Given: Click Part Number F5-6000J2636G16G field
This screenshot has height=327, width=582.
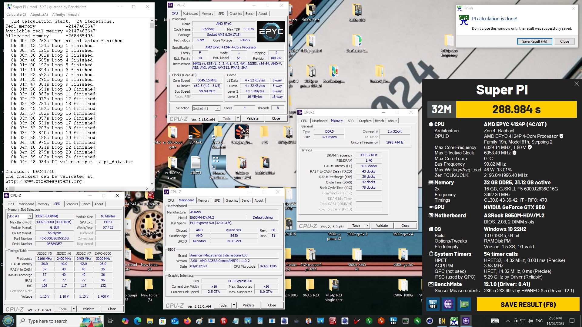Looking at the screenshot, I should (54, 239).
